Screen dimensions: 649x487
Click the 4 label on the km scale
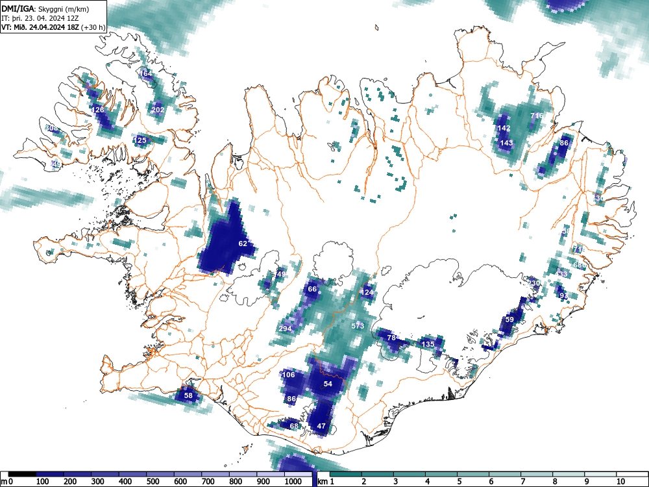point(428,481)
